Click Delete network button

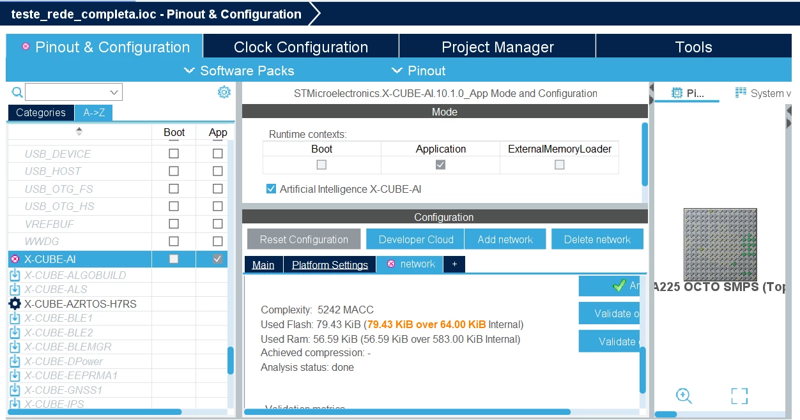pyautogui.click(x=597, y=239)
